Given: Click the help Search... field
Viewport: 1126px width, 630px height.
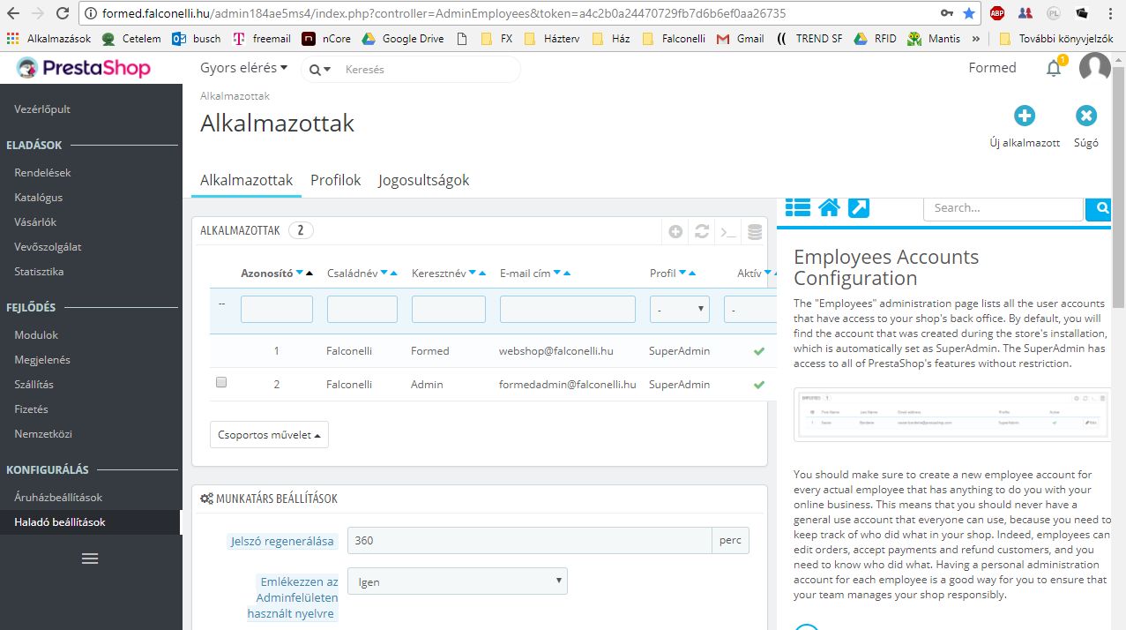Looking at the screenshot, I should pyautogui.click(x=1003, y=208).
